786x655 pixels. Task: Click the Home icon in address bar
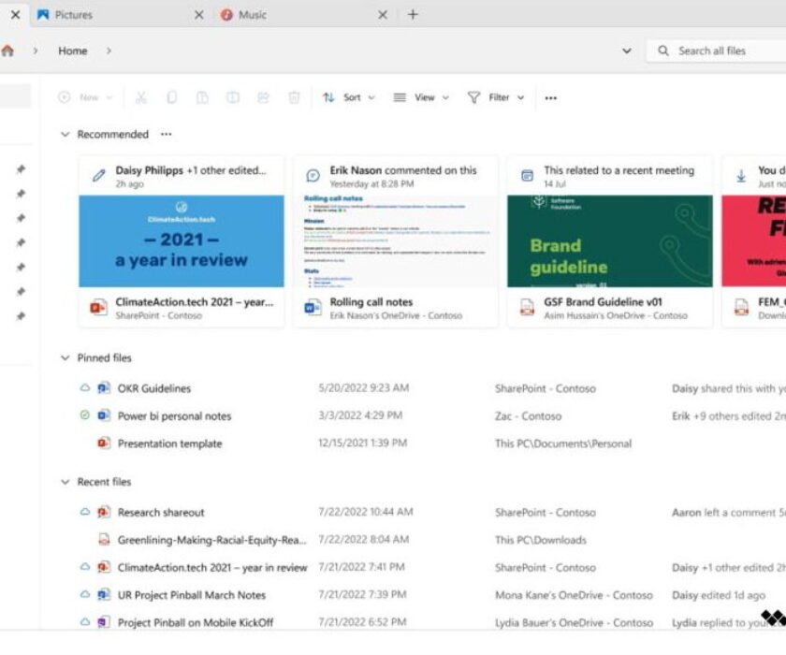point(7,51)
